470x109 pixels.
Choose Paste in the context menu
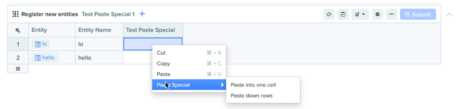click(x=189, y=74)
